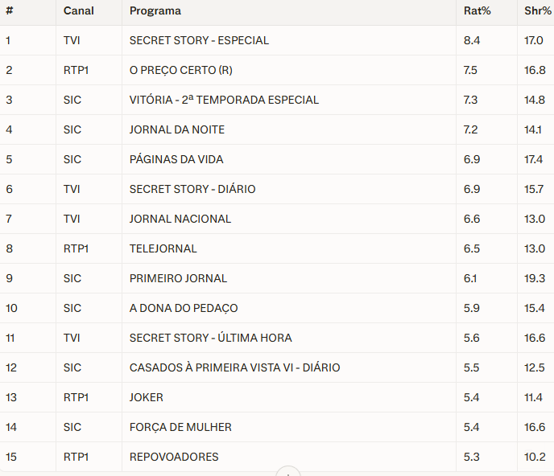This screenshot has height=476, width=554.
Task: Click VITÓRIA - 2ª TEMPORADA ESPECIAL
Action: coord(224,100)
